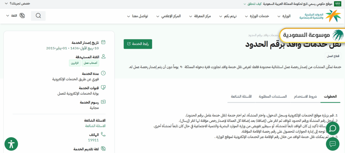Click the Saudi flag emblem icon

(x=338, y=4)
